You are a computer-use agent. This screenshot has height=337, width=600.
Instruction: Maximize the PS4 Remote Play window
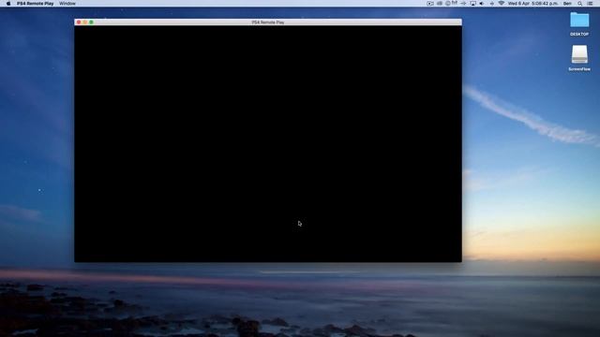tap(91, 22)
